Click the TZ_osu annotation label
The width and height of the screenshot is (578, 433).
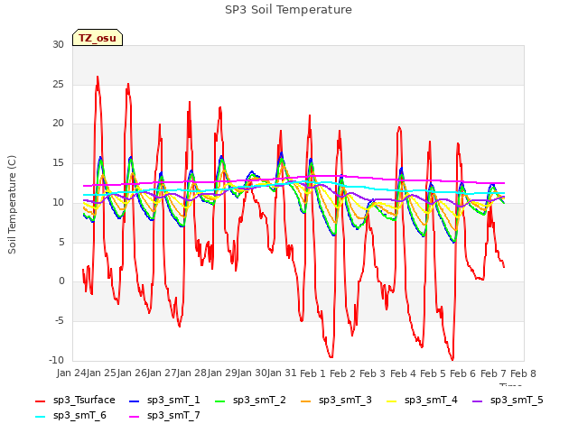pyautogui.click(x=98, y=38)
